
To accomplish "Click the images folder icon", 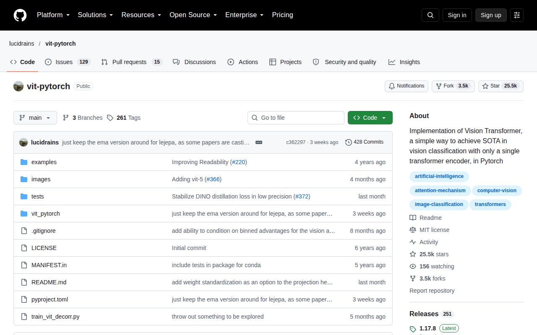I will (24, 179).
